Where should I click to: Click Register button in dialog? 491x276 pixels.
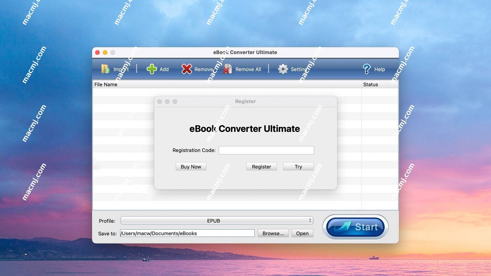tap(261, 167)
